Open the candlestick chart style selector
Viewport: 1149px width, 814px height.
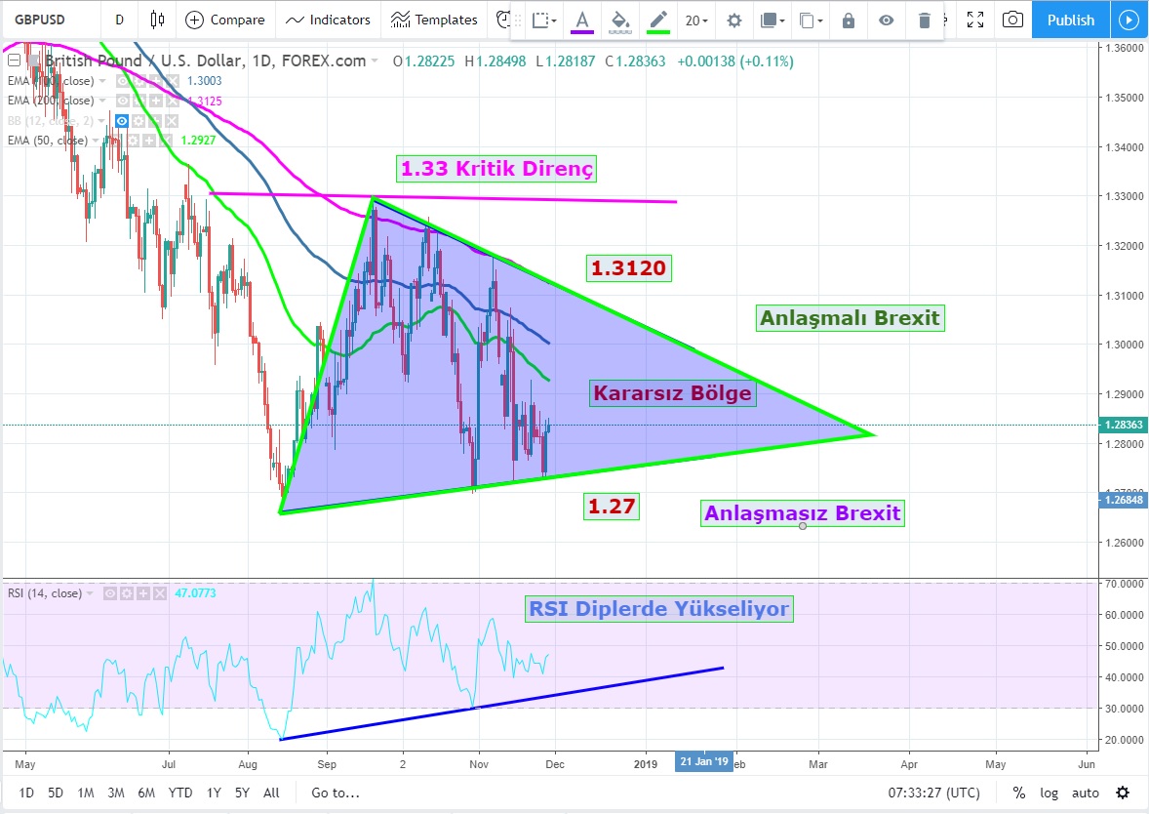157,20
